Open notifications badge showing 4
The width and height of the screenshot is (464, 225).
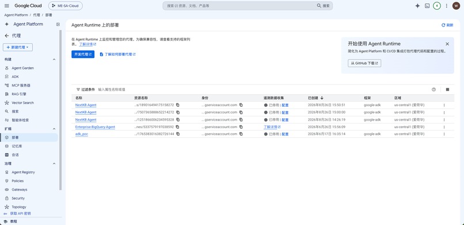437,6
